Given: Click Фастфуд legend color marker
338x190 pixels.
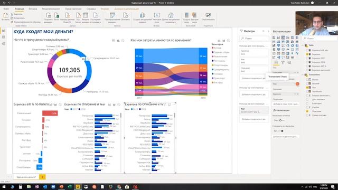Looking at the screenshot, I should (x=212, y=82).
